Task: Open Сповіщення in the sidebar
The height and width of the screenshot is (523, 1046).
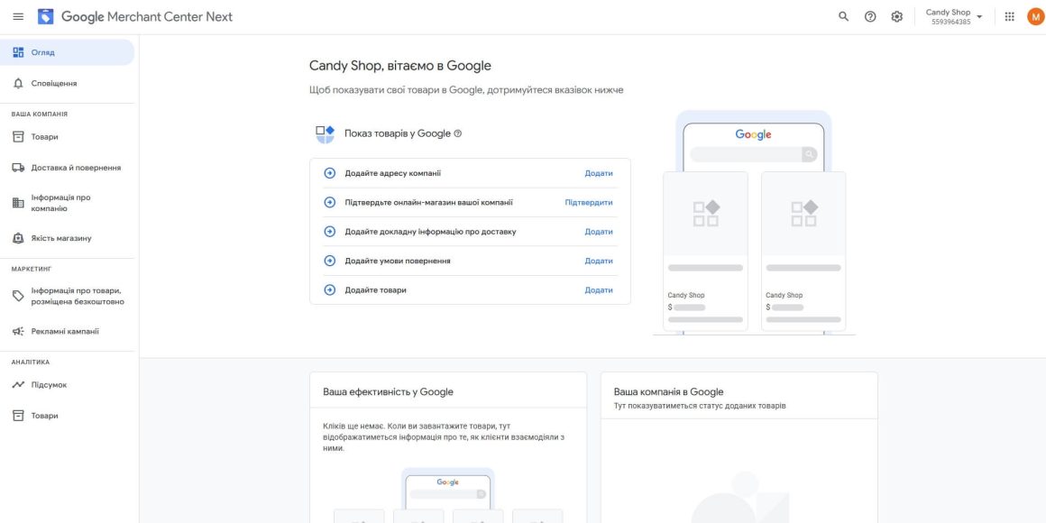Action: coord(67,83)
